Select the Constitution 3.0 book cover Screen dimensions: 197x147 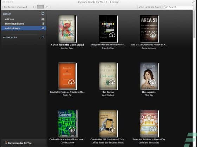coord(108,123)
